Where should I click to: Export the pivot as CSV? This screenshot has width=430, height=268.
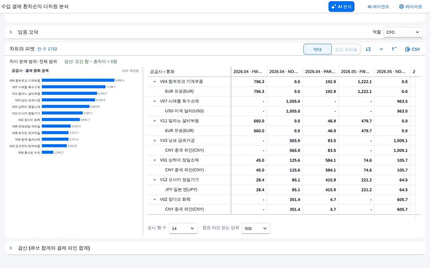click(412, 49)
